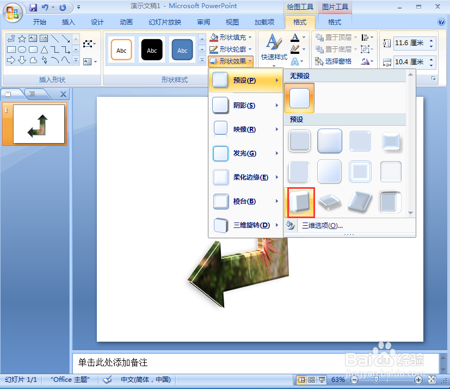Open the 加载项 tab
This screenshot has width=450, height=389.
tap(264, 22)
